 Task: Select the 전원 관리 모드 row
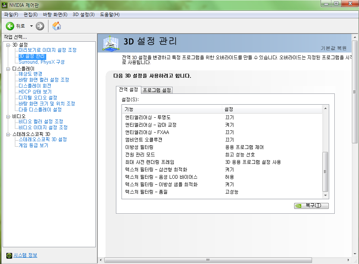[x=222, y=155]
